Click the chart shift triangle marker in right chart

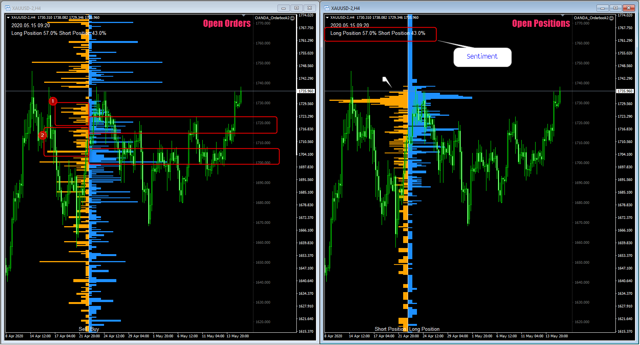coord(562,16)
